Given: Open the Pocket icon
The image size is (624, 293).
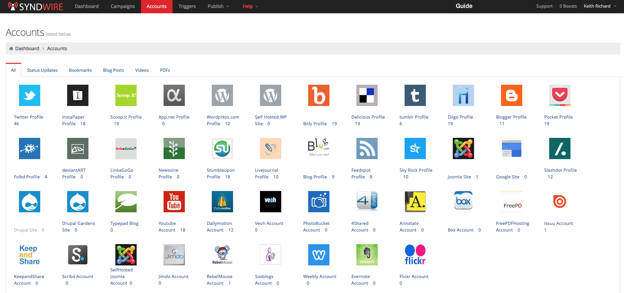Looking at the screenshot, I should [x=560, y=95].
